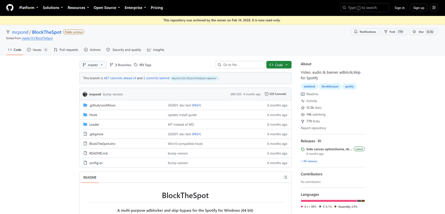Switch to the Security and quality tab
This screenshot has height=214, width=445.
point(124,50)
